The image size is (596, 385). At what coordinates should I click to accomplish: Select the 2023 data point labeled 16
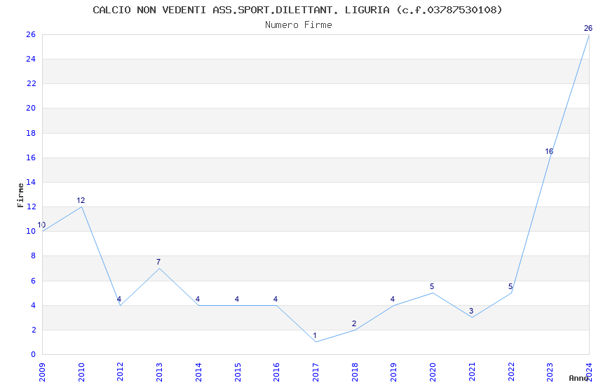click(x=550, y=158)
